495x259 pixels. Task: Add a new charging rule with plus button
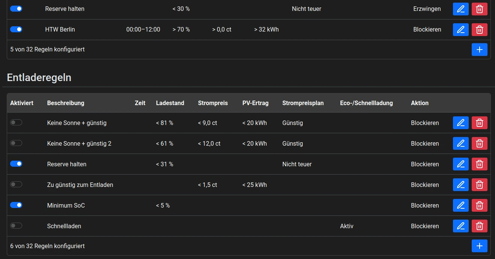pyautogui.click(x=480, y=50)
